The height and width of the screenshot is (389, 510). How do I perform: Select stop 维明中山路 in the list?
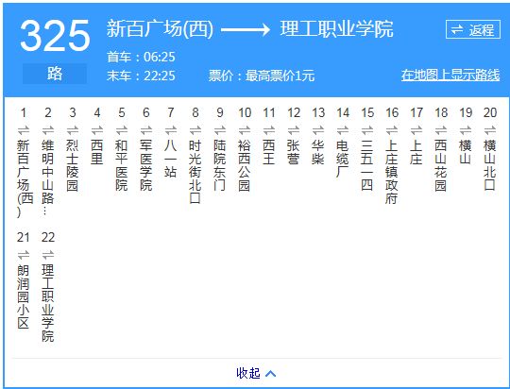point(48,178)
